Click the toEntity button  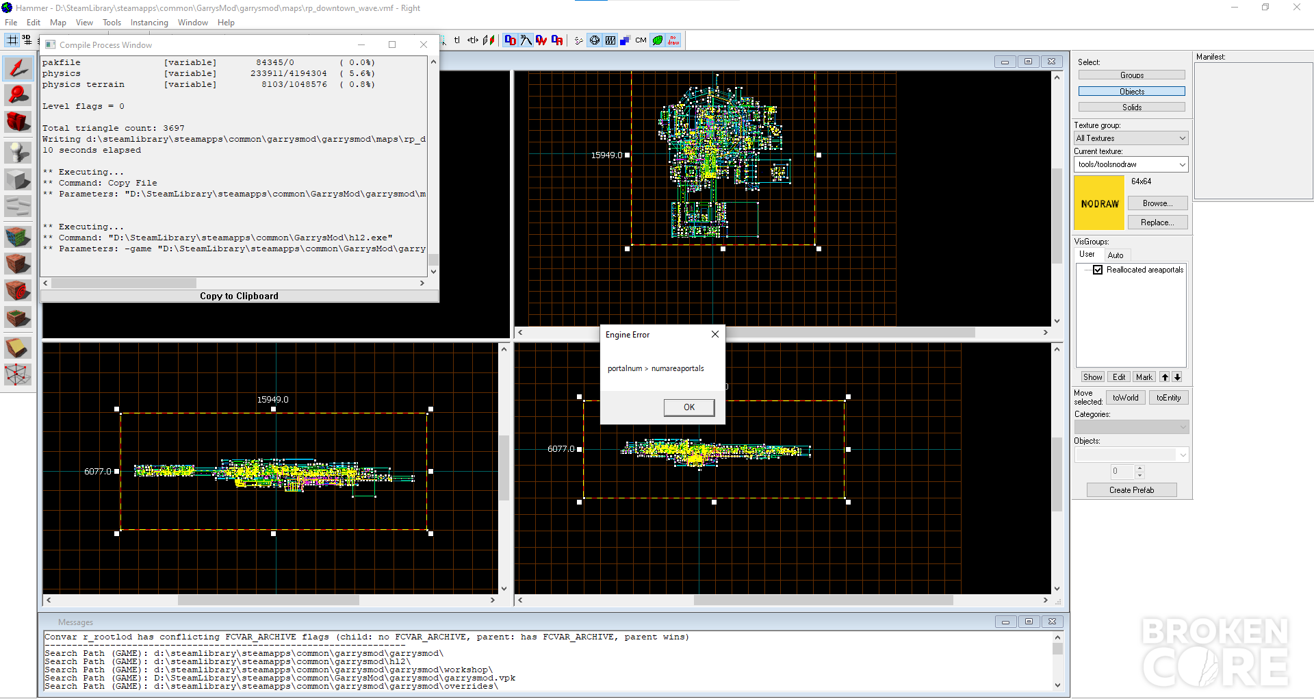click(x=1168, y=398)
